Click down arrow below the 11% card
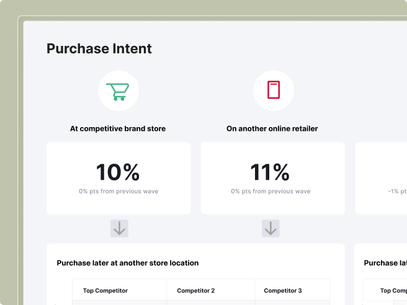Image resolution: width=407 pixels, height=305 pixels. pos(271,228)
